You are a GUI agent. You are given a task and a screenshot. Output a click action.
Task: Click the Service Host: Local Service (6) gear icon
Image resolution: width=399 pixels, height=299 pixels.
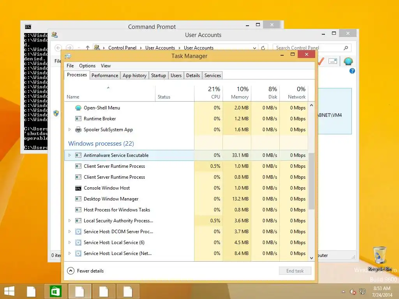pyautogui.click(x=78, y=243)
